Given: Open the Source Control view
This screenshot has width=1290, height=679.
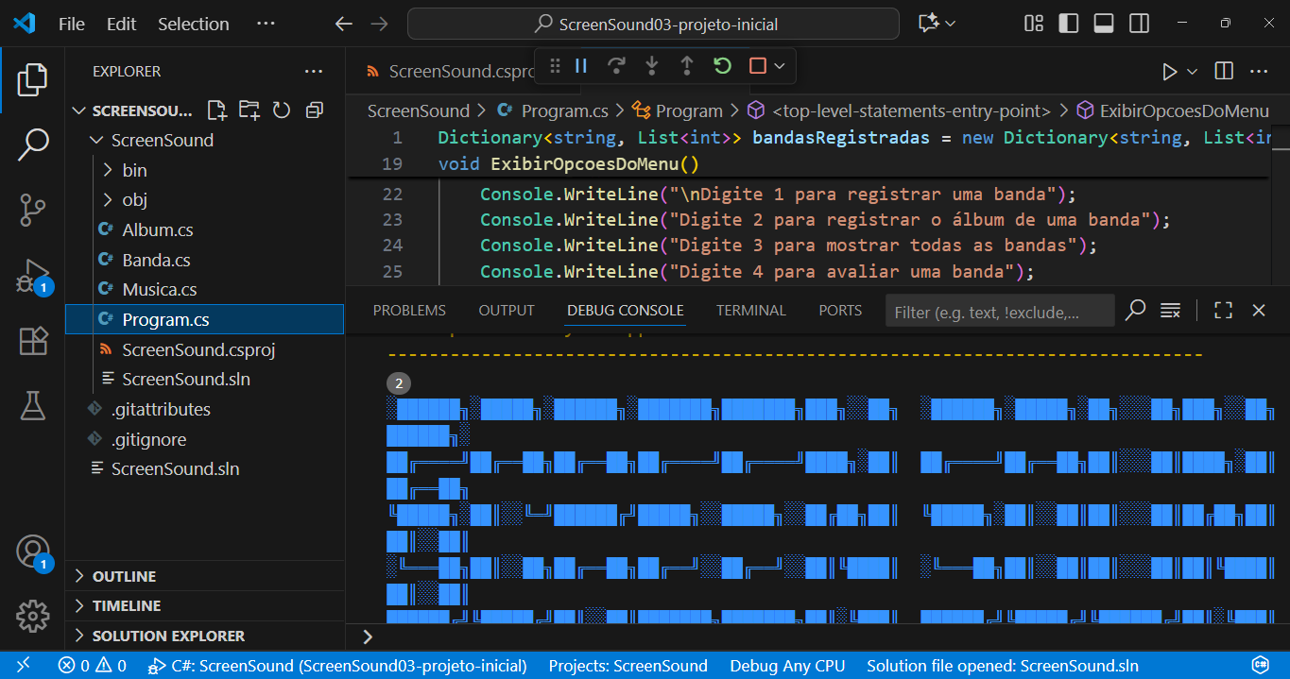Looking at the screenshot, I should tap(33, 210).
